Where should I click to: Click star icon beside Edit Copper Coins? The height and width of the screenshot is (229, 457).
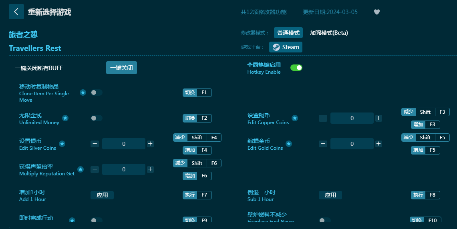click(x=295, y=118)
